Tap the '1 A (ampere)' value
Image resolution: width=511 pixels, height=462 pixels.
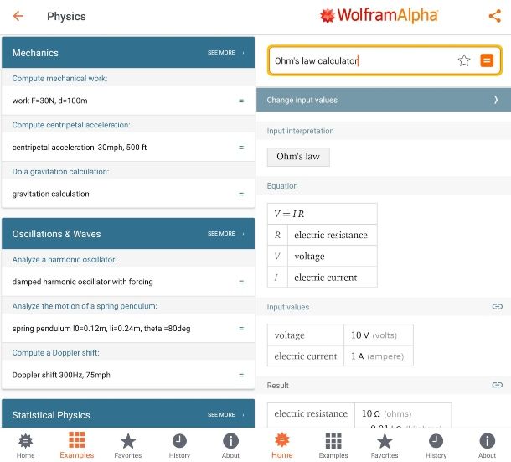377,356
